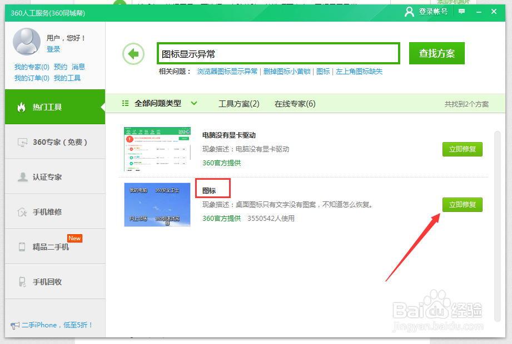Image resolution: width=512 pixels, height=344 pixels.
Task: Click related question 浏览器图标显示异常
Action: [227, 72]
